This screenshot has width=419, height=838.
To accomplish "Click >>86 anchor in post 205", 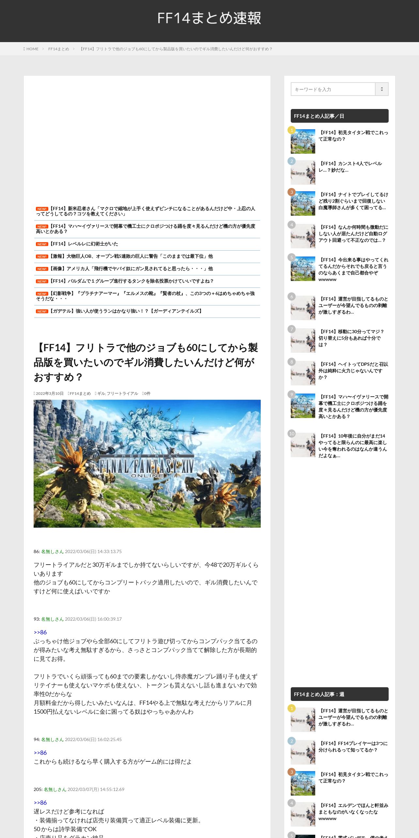I will [x=40, y=802].
